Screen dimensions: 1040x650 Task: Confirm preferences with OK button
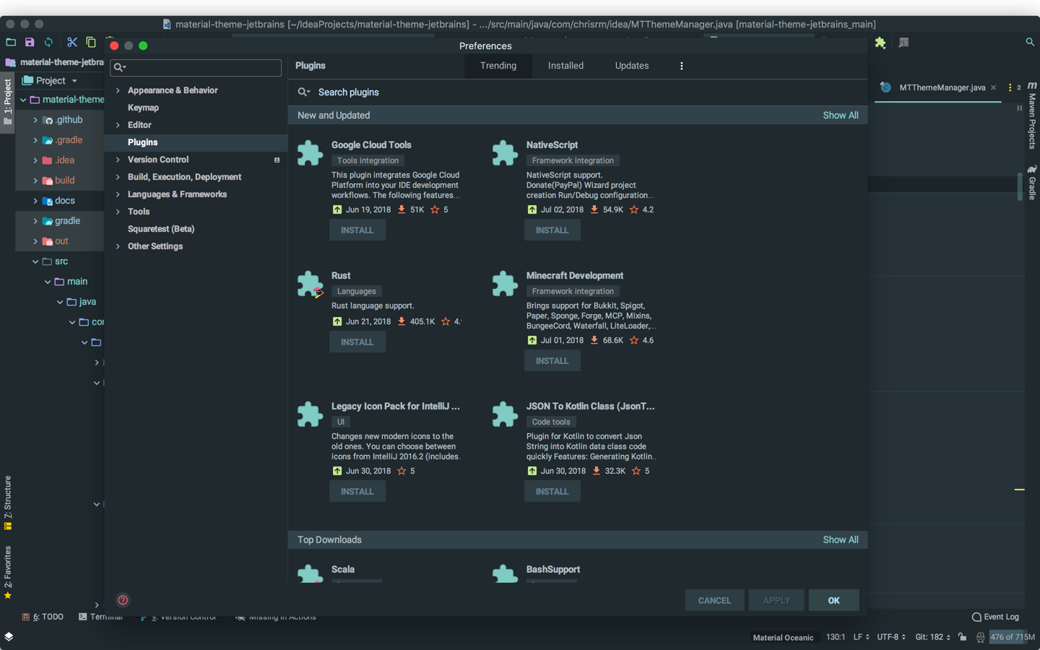point(833,601)
